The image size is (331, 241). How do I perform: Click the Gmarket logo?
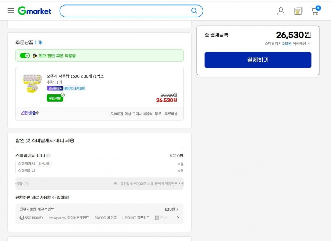coord(35,11)
